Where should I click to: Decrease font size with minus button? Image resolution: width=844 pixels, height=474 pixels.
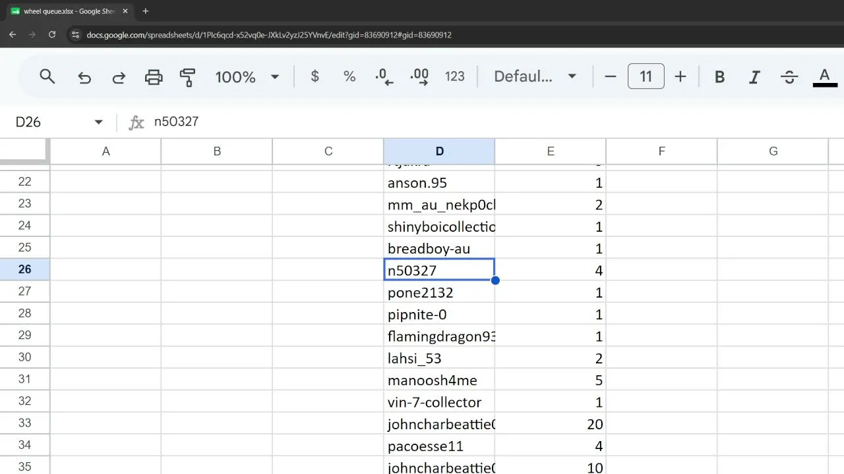point(611,76)
